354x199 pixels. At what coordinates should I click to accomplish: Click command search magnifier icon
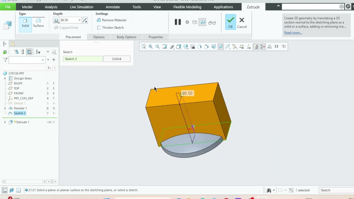point(348,7)
